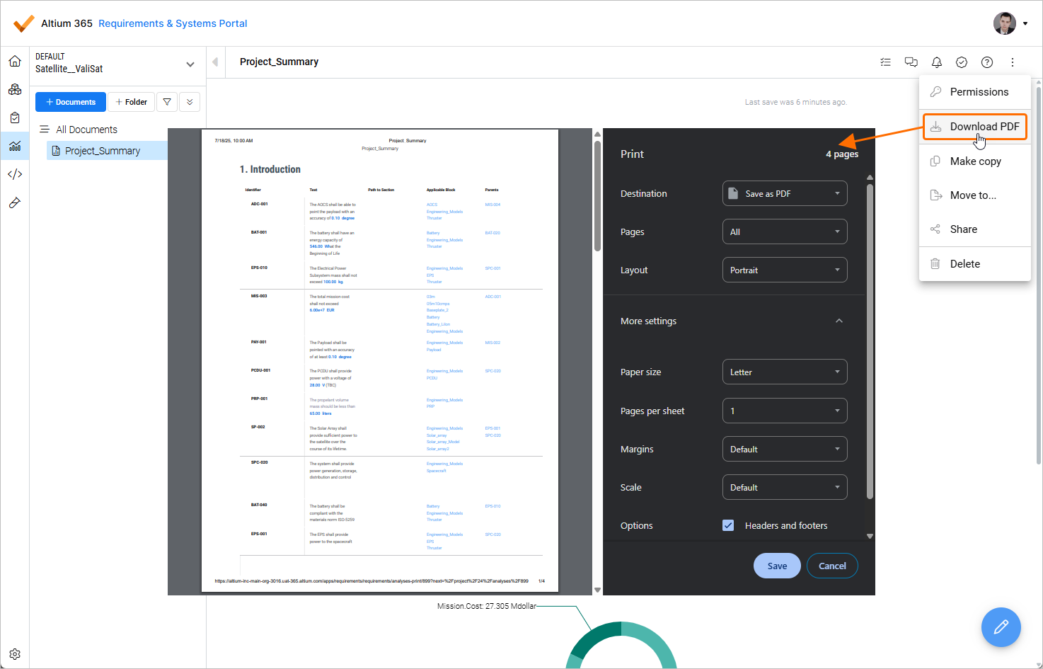
Task: Open settings gear at sidebar bottom
Action: tap(15, 654)
